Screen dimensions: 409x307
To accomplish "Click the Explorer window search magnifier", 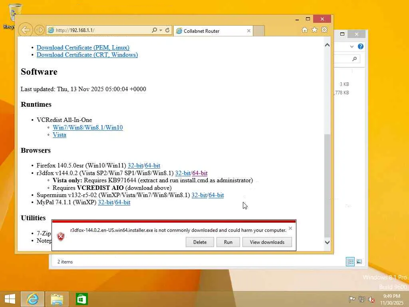I will point(354,59).
